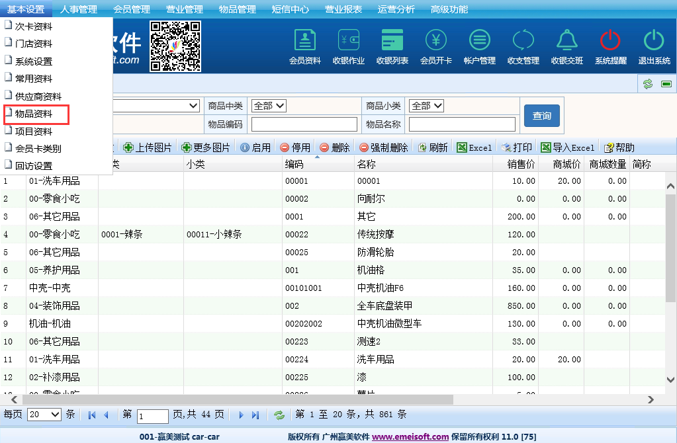
Task: Open the 系统提醒 system reminder icon
Action: 610,46
